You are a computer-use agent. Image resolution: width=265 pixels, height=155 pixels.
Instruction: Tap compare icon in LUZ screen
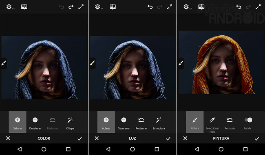click(x=113, y=7)
